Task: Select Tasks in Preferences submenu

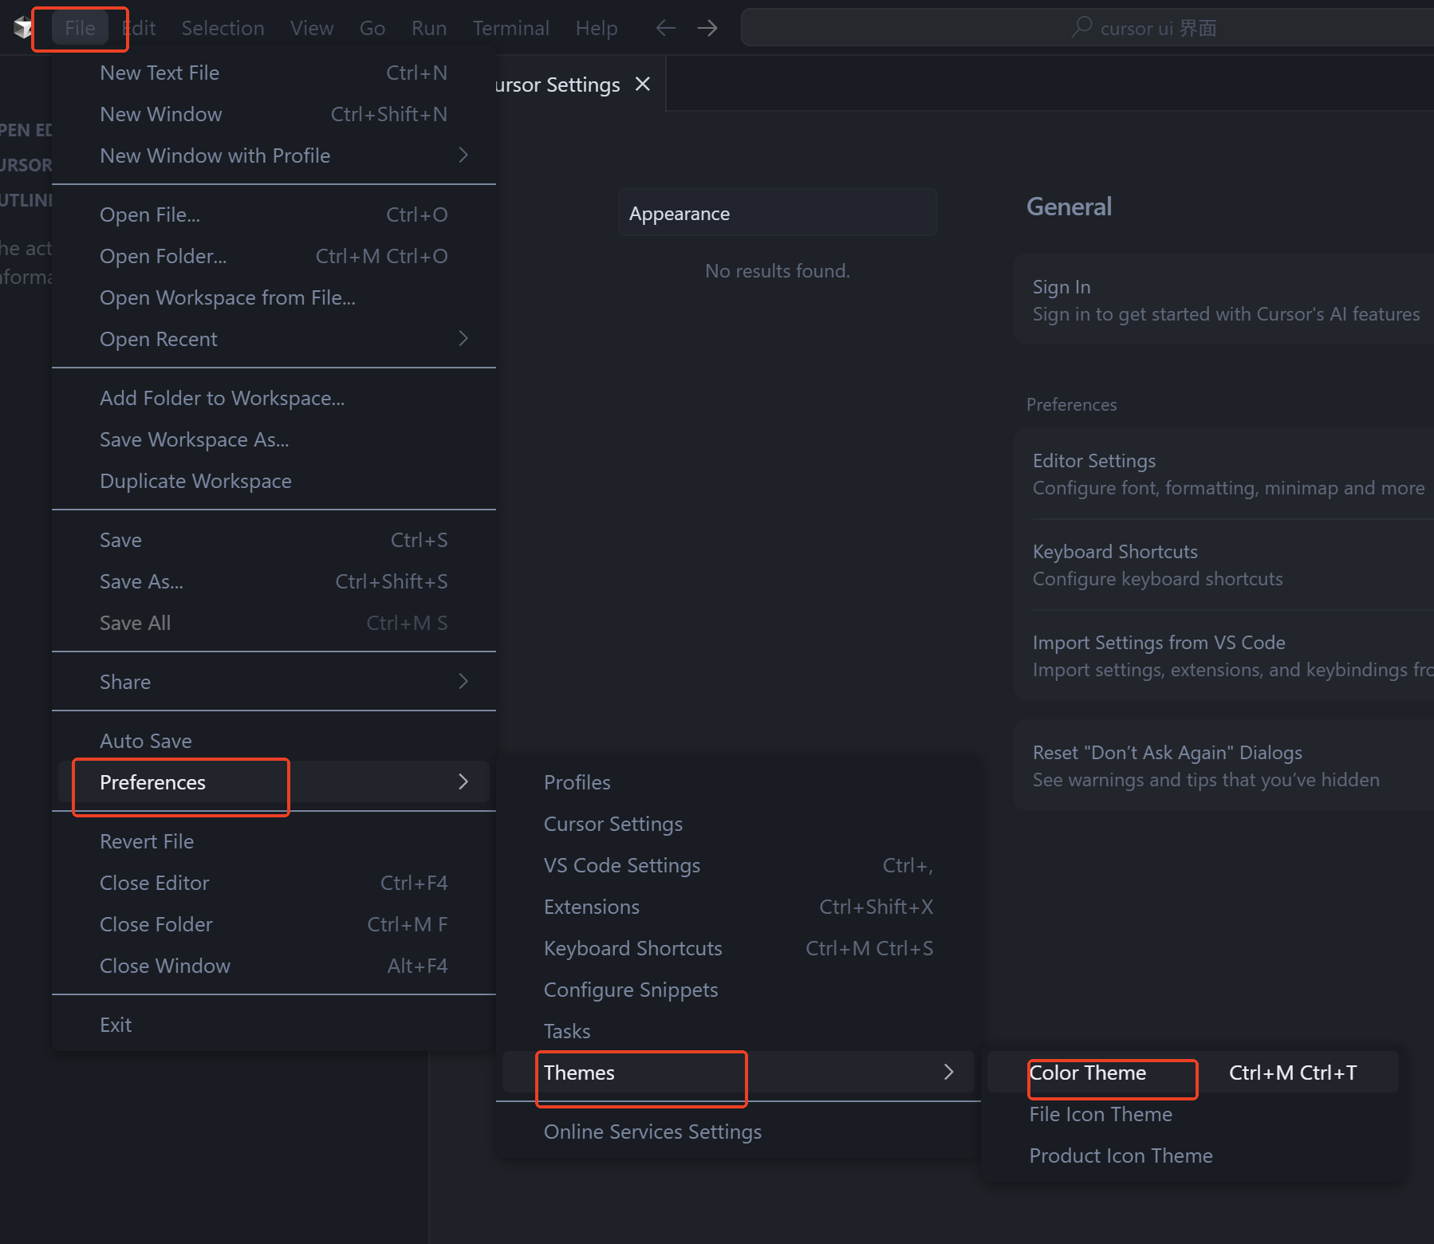Action: (x=739, y=1031)
